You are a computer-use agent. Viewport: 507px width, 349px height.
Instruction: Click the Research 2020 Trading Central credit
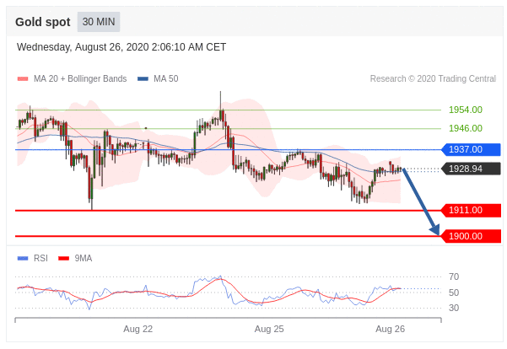coord(433,79)
